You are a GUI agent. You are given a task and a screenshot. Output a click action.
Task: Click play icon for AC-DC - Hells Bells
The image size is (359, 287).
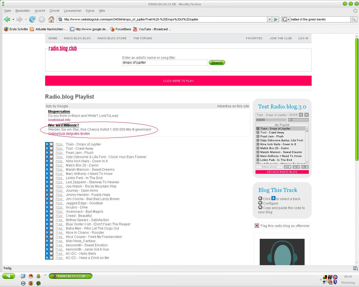[47, 253]
